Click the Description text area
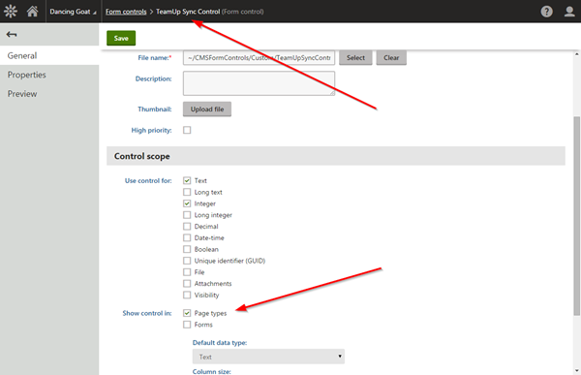The width and height of the screenshot is (581, 375). pos(259,83)
